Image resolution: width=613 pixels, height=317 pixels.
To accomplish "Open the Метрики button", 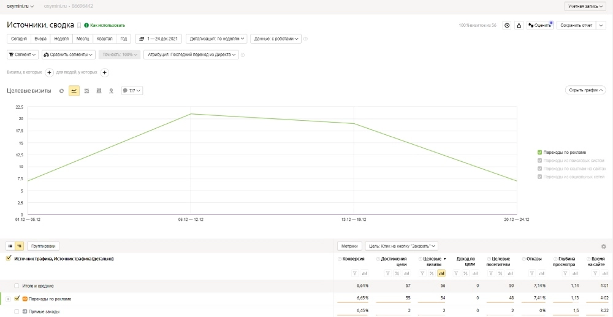I will tap(350, 246).
